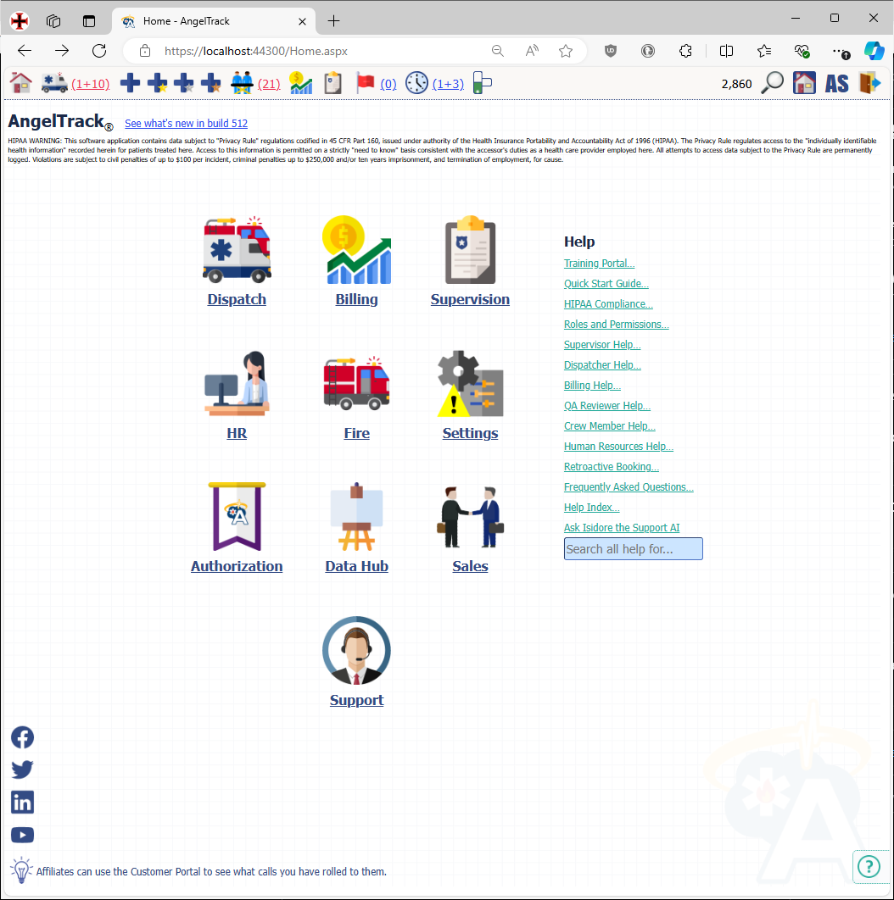Open the Dispatch module icon
Viewport: 894px width, 900px height.
[237, 250]
